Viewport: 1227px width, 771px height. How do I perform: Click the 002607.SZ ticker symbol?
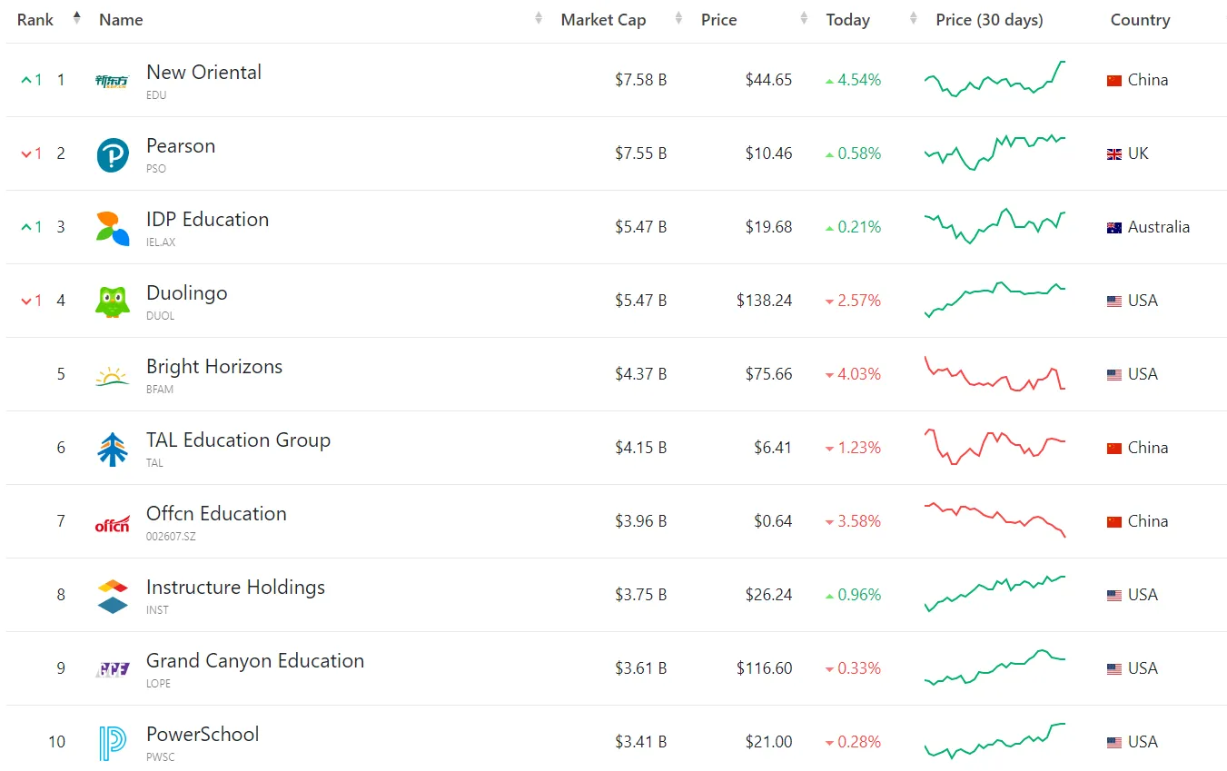pos(171,537)
